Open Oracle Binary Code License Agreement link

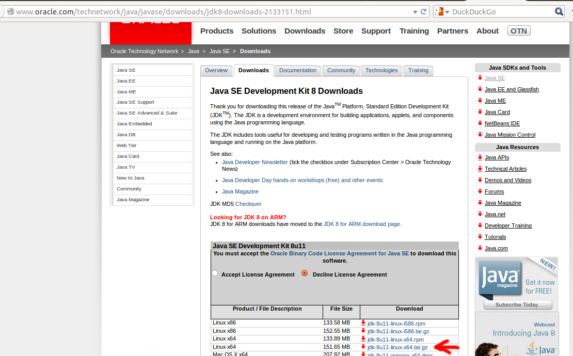coord(340,253)
